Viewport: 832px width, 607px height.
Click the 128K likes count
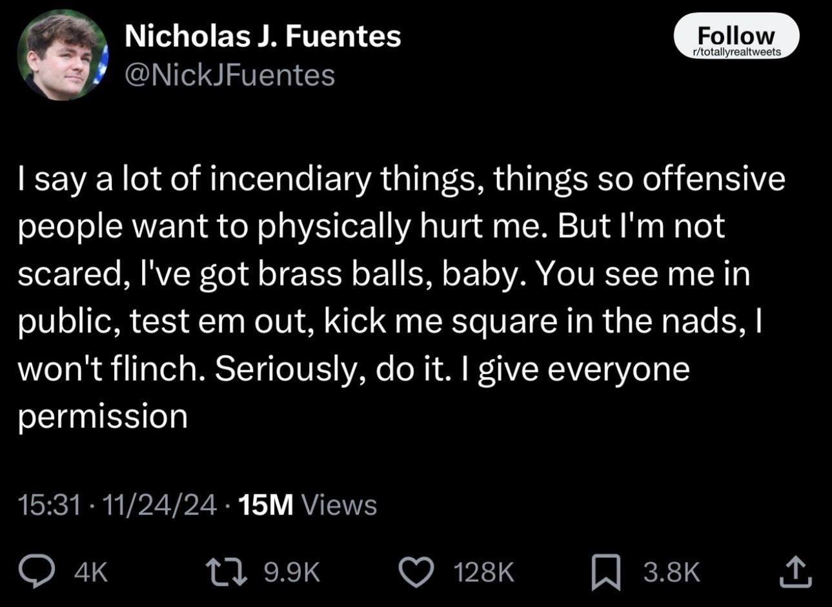483,571
